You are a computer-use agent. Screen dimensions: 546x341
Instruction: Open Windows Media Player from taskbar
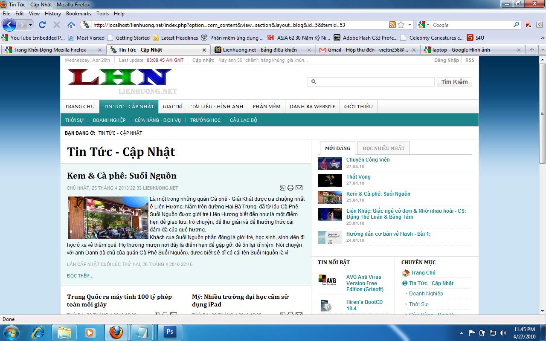click(90, 332)
